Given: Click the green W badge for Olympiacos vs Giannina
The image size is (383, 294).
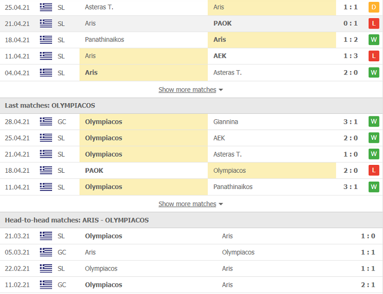Looking at the screenshot, I should click(374, 121).
